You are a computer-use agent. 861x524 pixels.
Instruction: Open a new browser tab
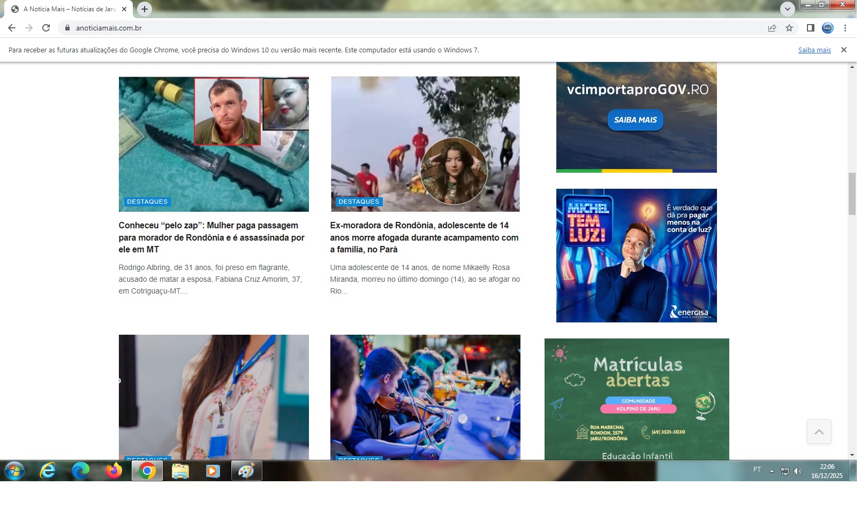pos(144,9)
